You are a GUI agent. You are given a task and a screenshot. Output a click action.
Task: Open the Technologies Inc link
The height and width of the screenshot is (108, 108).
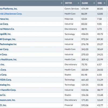[8, 44]
